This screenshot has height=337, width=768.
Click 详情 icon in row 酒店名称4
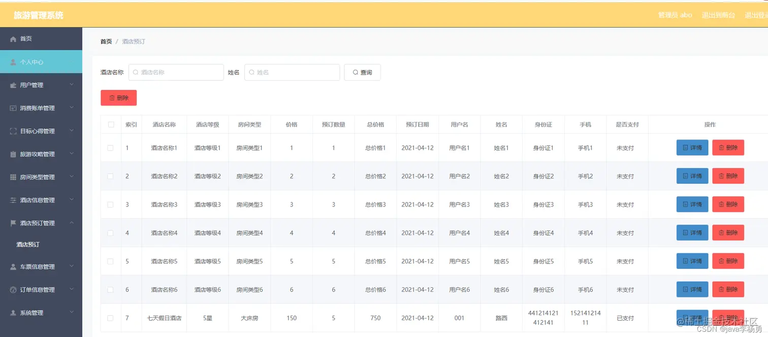coord(685,233)
